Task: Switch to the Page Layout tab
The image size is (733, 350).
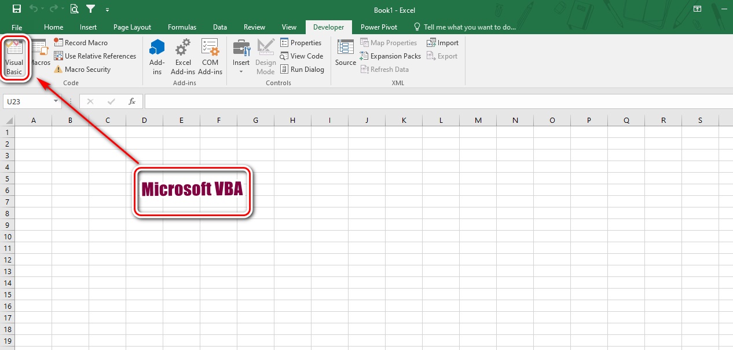Action: tap(133, 27)
